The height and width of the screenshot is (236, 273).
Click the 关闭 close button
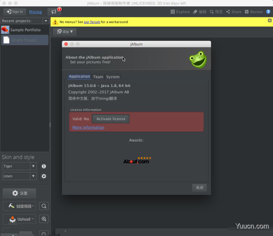[x=199, y=188]
